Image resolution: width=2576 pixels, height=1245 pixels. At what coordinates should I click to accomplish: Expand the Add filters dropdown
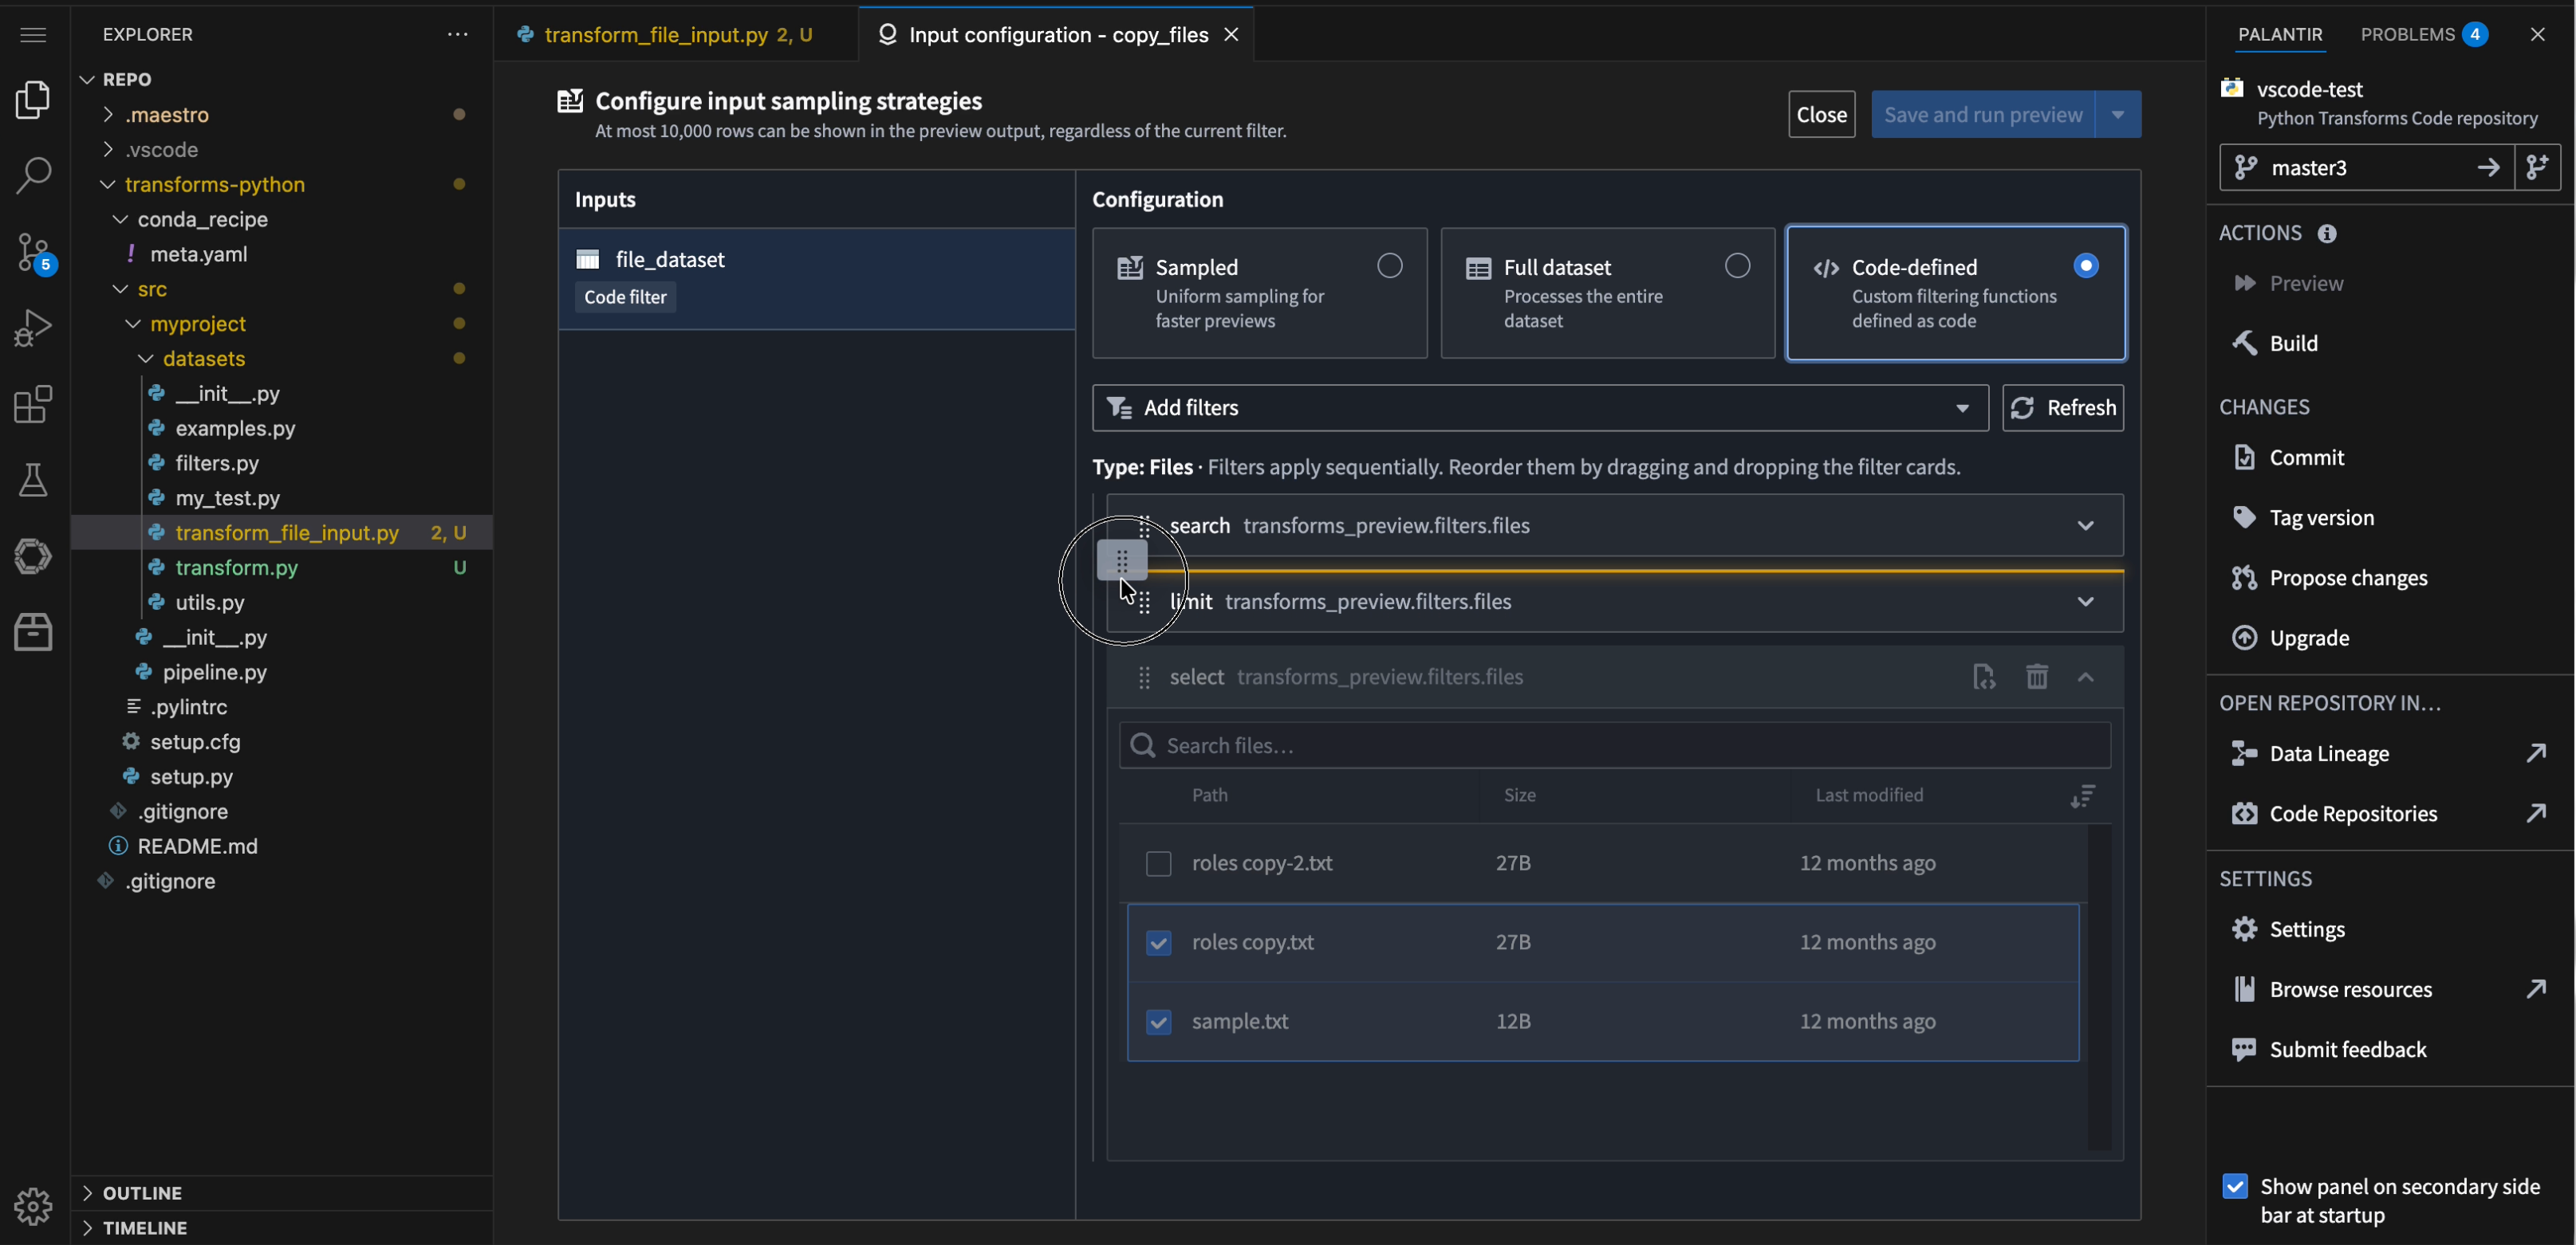[x=1963, y=407]
